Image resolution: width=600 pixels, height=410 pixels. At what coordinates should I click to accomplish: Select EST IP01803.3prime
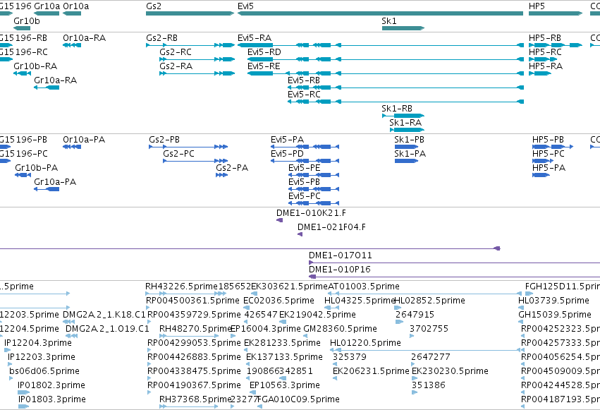23,406
